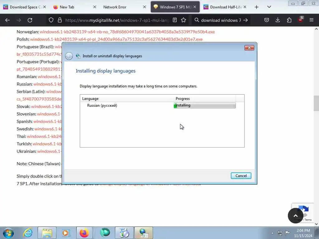This screenshot has width=319, height=239.
Task: Click the URL address field
Action: coord(117,20)
